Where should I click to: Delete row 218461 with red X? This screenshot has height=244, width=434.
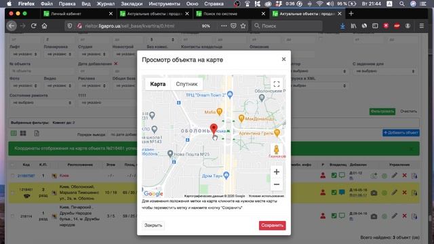pyautogui.click(x=404, y=192)
